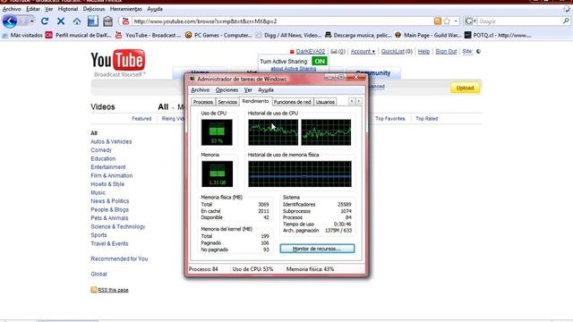Screen dimensions: 573x322
Task: Open PC Games bookmark in bookmarks bar
Action: tap(218, 36)
